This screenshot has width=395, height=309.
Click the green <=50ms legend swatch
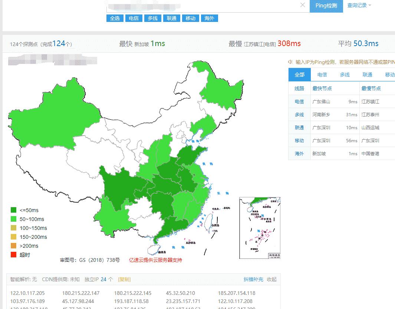(x=14, y=210)
